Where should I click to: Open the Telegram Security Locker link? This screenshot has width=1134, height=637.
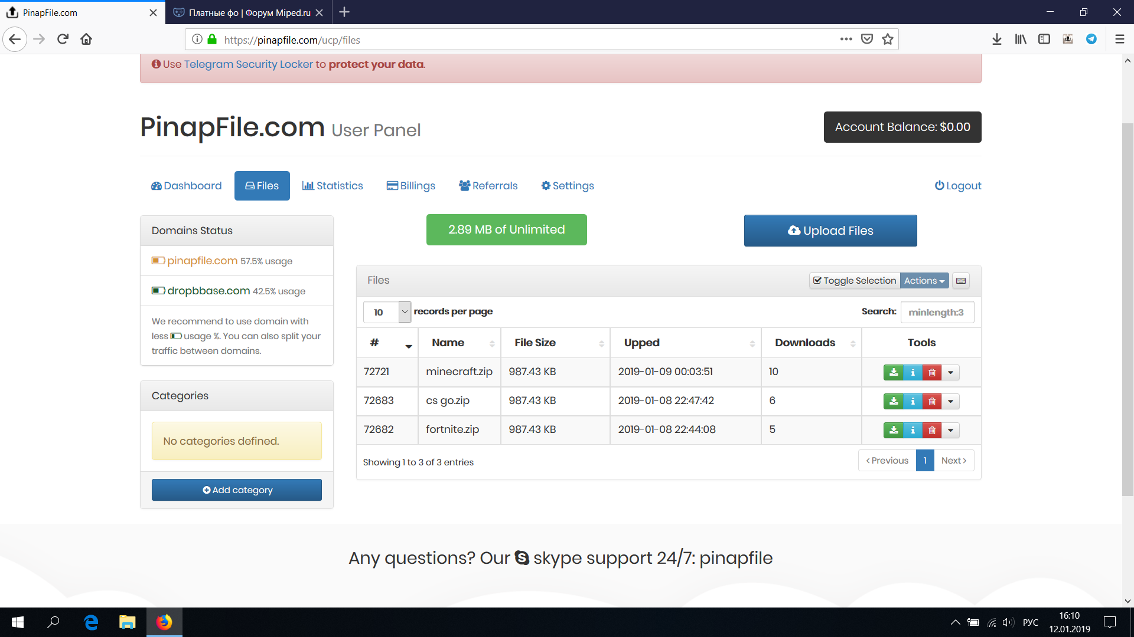click(x=249, y=64)
